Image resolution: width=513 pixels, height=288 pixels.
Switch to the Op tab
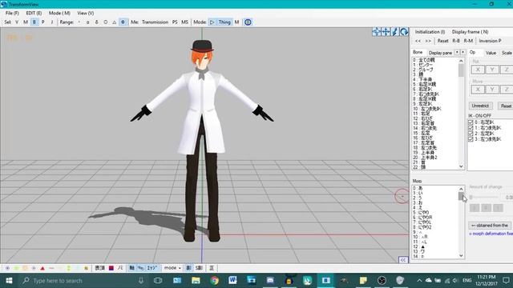tap(472, 52)
